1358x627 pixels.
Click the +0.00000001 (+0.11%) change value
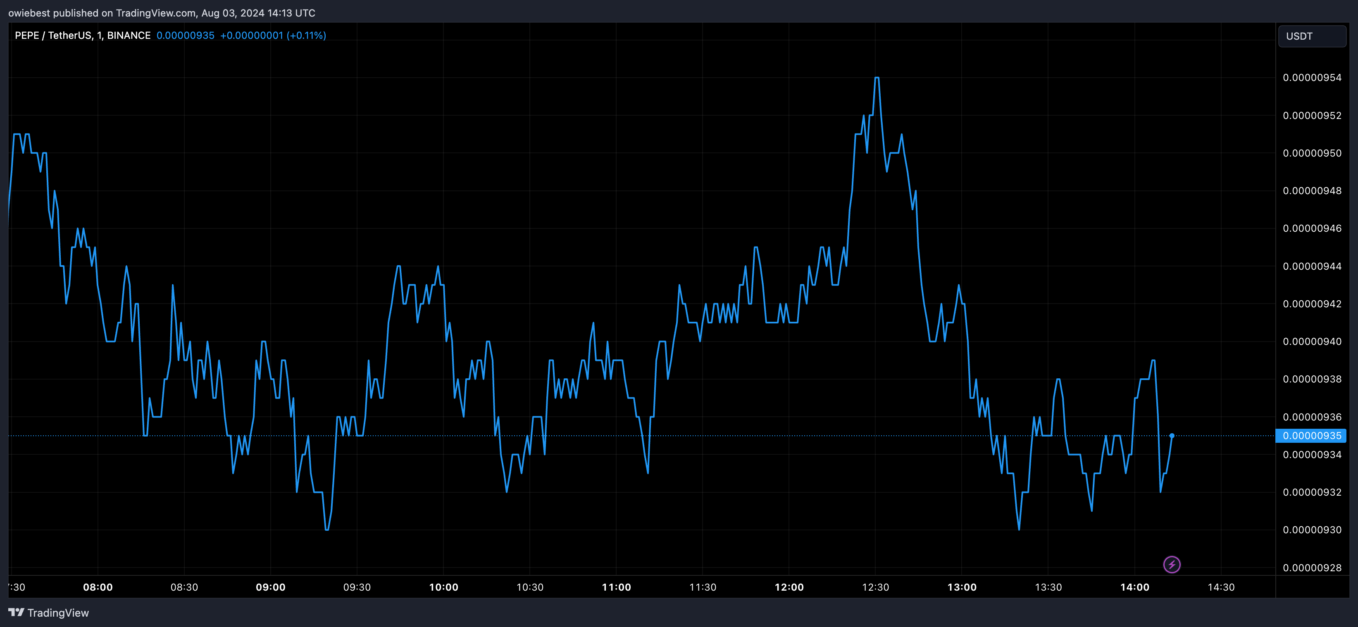point(272,35)
